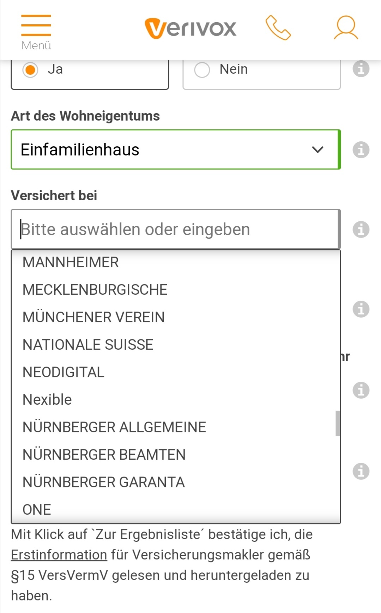This screenshot has width=381, height=613.
Task: Open the user account icon
Action: [x=346, y=27]
